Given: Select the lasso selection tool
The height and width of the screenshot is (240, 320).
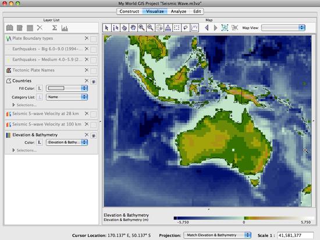Looking at the screenshot, I should pos(186,28).
